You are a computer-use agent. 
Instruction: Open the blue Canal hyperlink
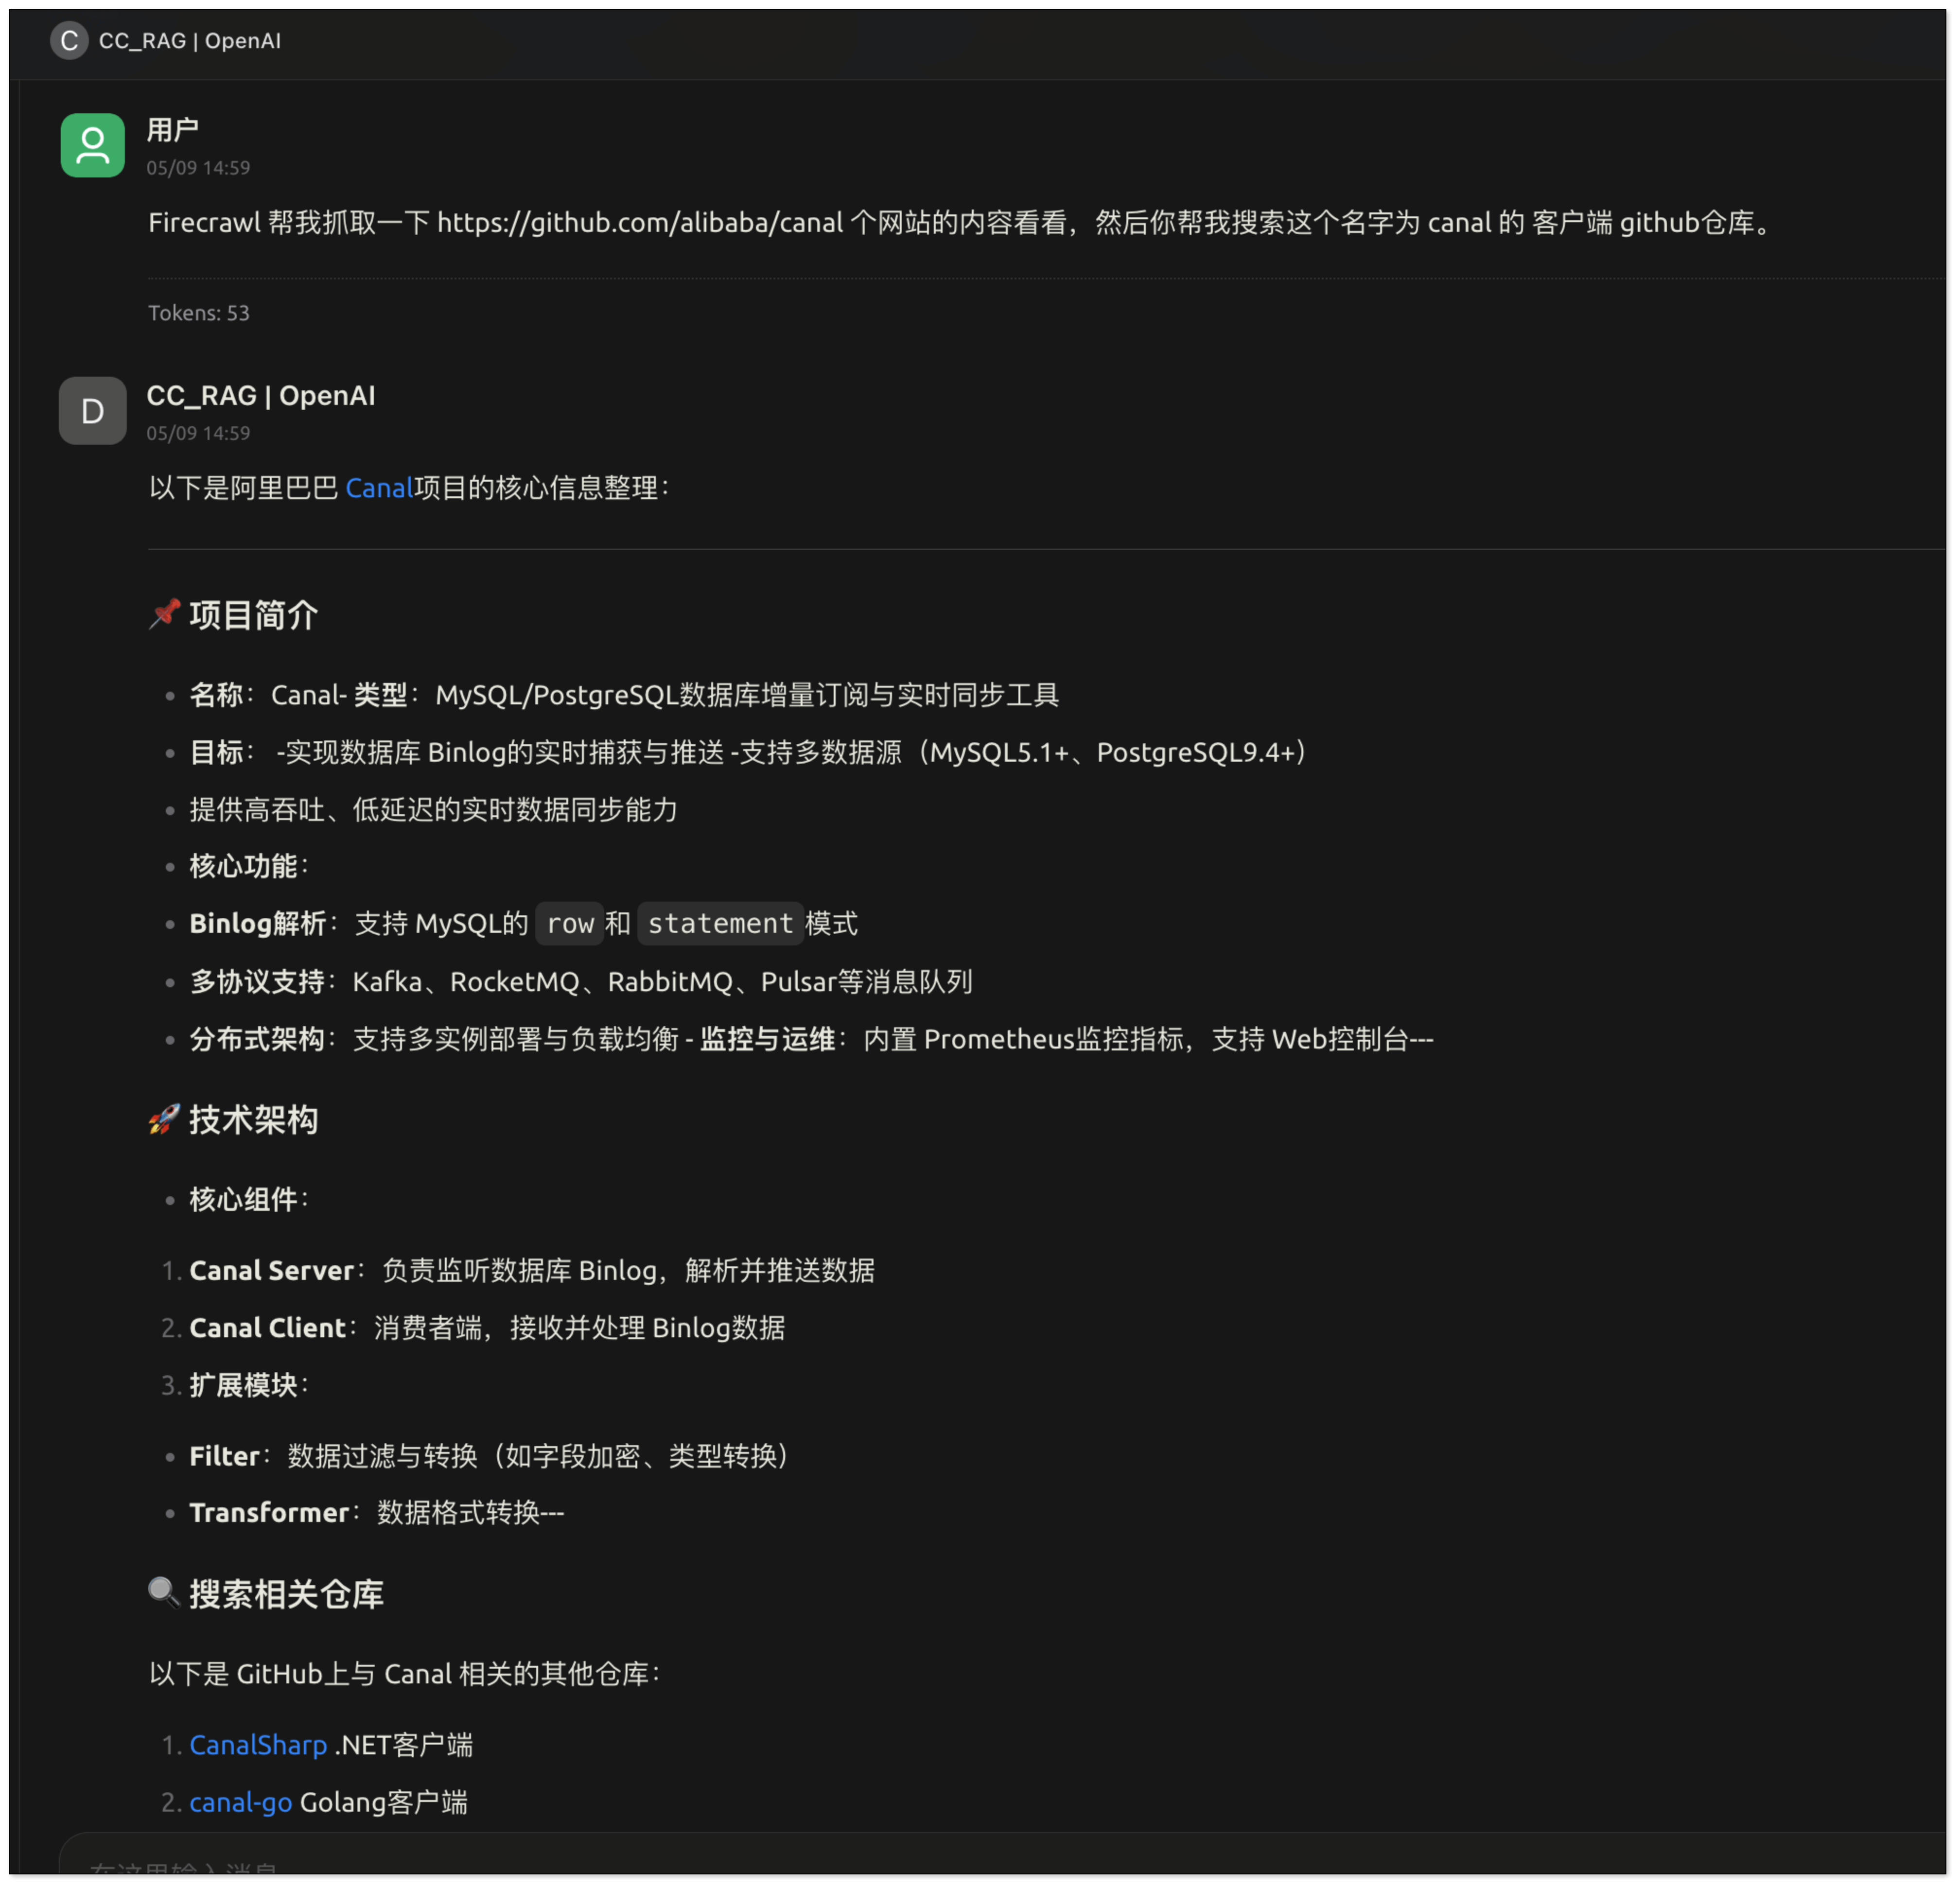(x=379, y=488)
